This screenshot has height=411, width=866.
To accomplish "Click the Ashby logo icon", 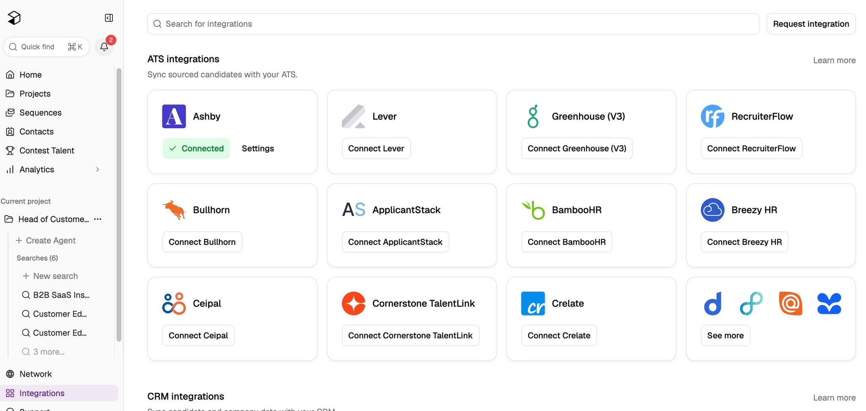I will pyautogui.click(x=174, y=116).
